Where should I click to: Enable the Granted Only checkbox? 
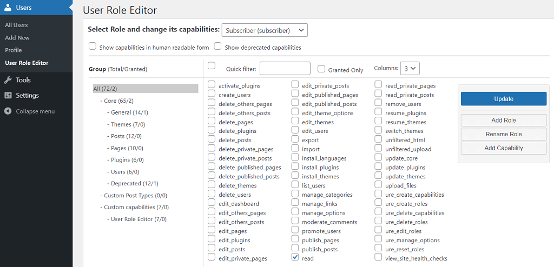tap(321, 69)
